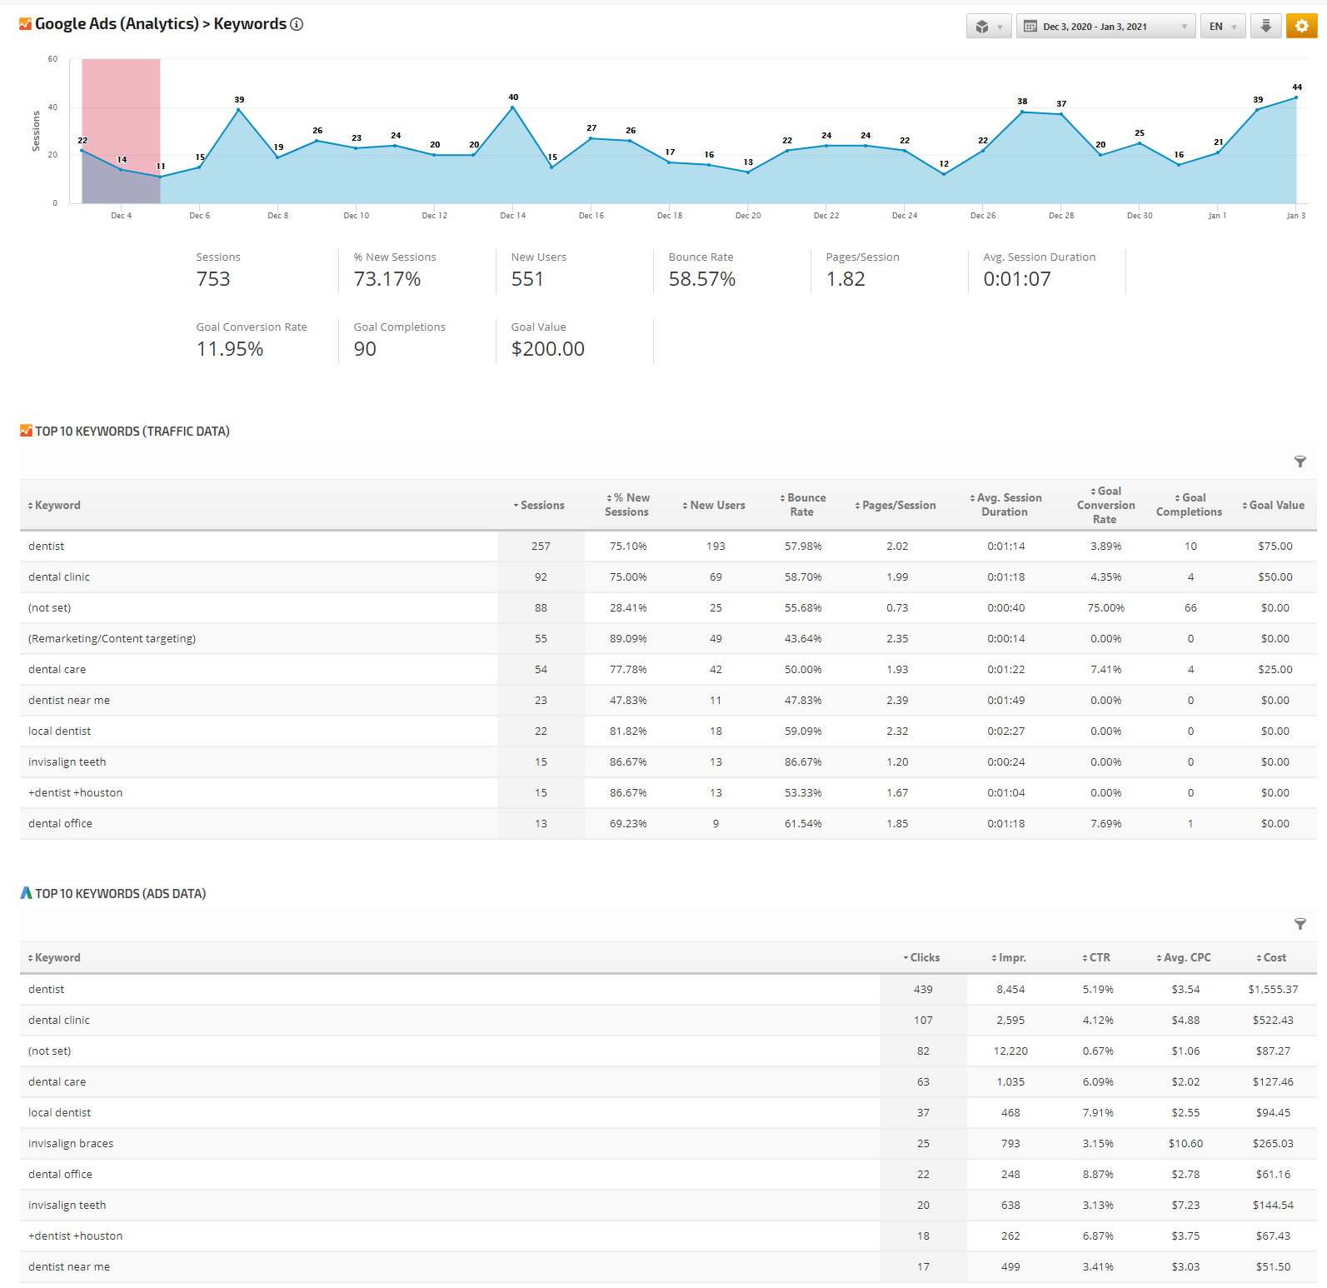
Task: Click the Analytics icon beside the page title
Action: pyautogui.click(x=26, y=24)
